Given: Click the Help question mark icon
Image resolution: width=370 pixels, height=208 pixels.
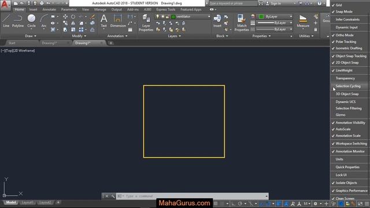Looking at the screenshot, I should [x=320, y=3].
